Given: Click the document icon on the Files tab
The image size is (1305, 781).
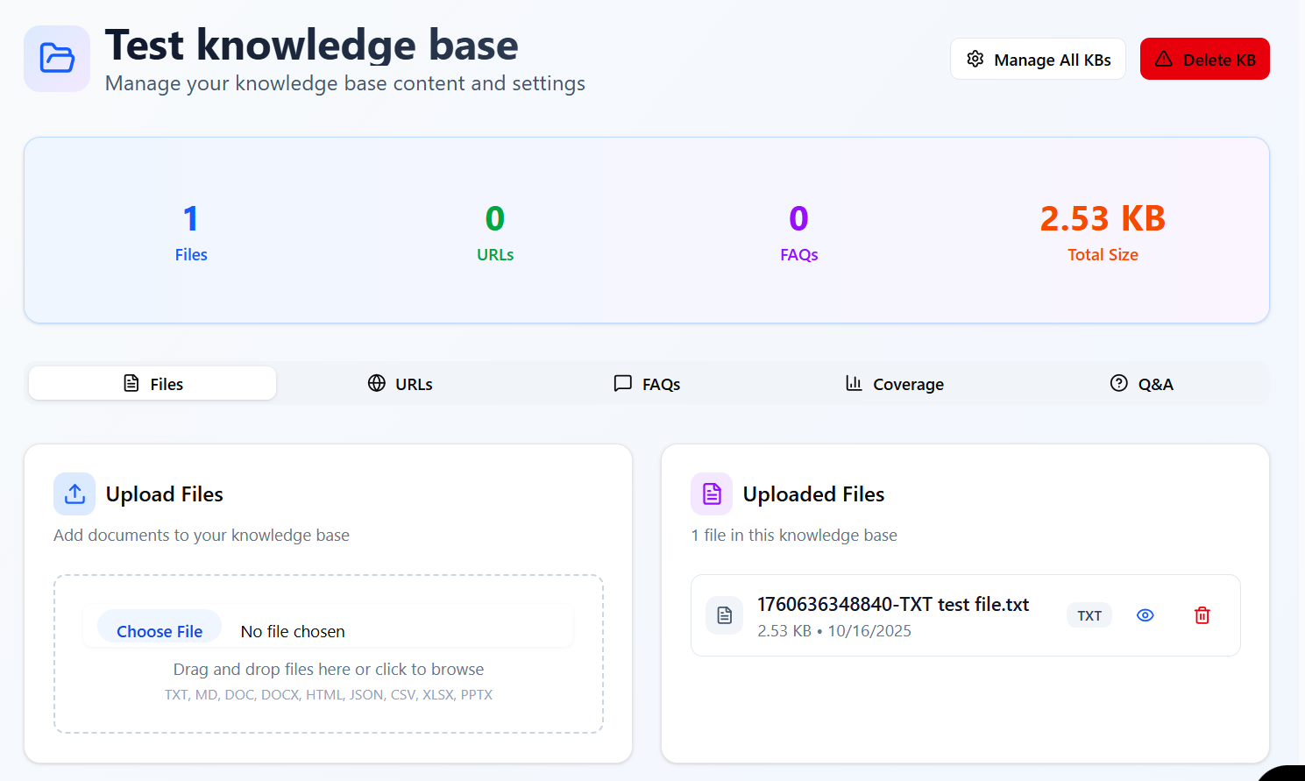Looking at the screenshot, I should click(x=131, y=383).
